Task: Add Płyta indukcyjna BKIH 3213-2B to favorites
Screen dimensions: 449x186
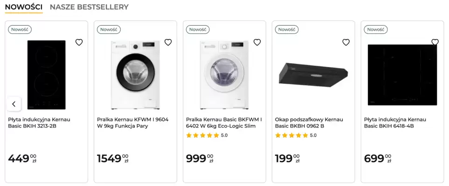Action: (x=79, y=42)
